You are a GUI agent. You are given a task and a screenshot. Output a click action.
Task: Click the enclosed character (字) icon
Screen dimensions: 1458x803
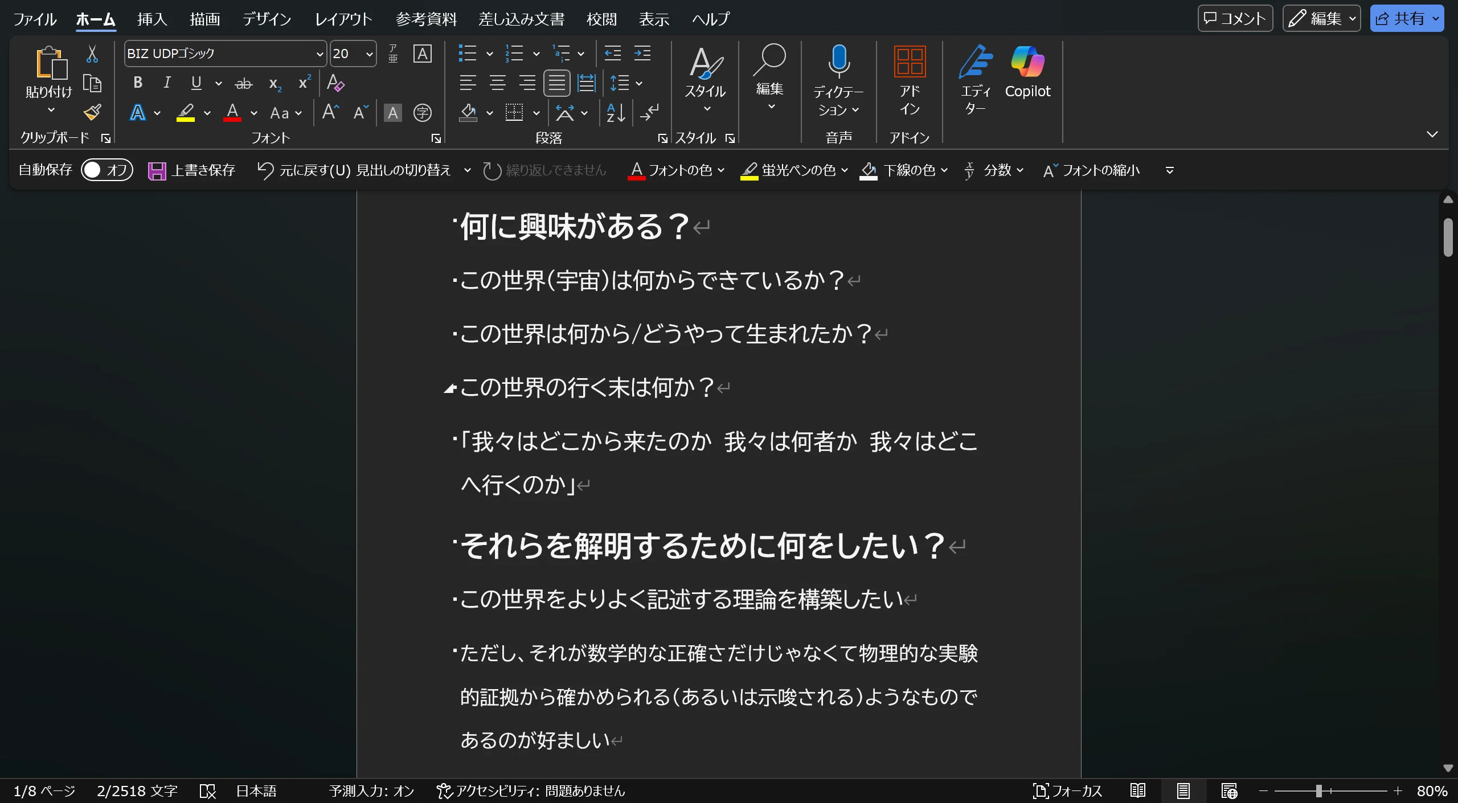[x=422, y=113]
